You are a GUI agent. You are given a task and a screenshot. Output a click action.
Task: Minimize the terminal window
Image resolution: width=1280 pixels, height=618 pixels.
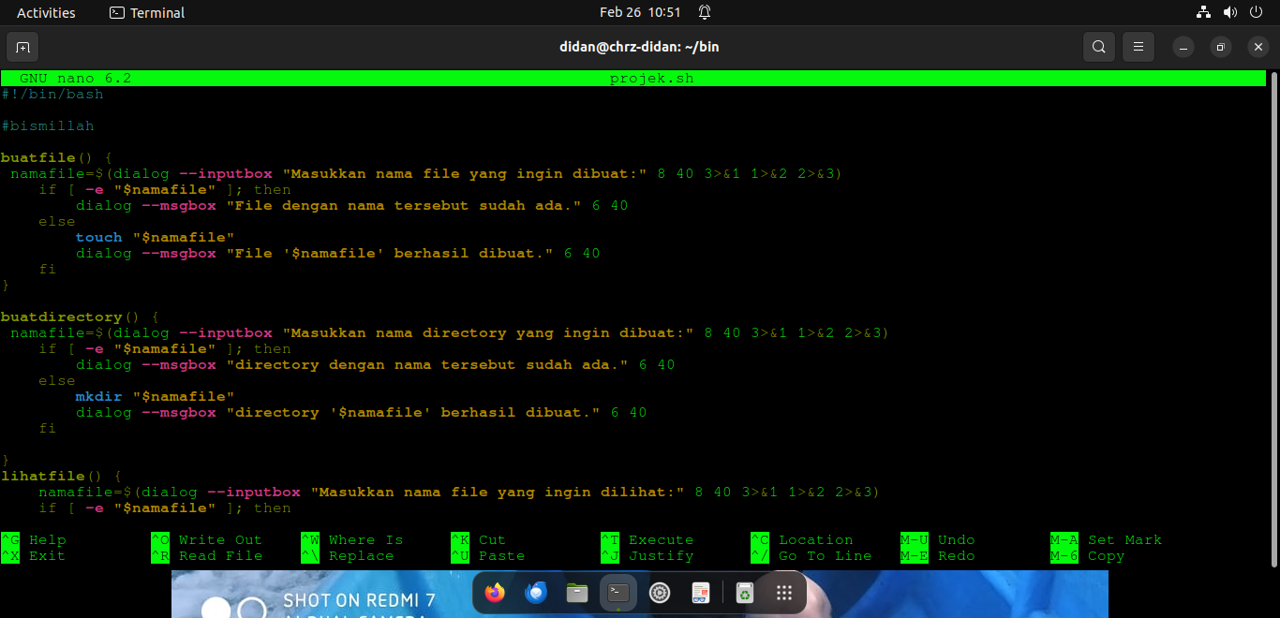(1184, 47)
